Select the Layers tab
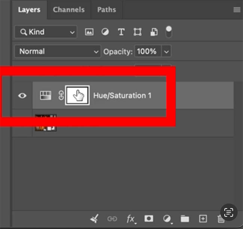The height and width of the screenshot is (229, 243). pos(29,10)
